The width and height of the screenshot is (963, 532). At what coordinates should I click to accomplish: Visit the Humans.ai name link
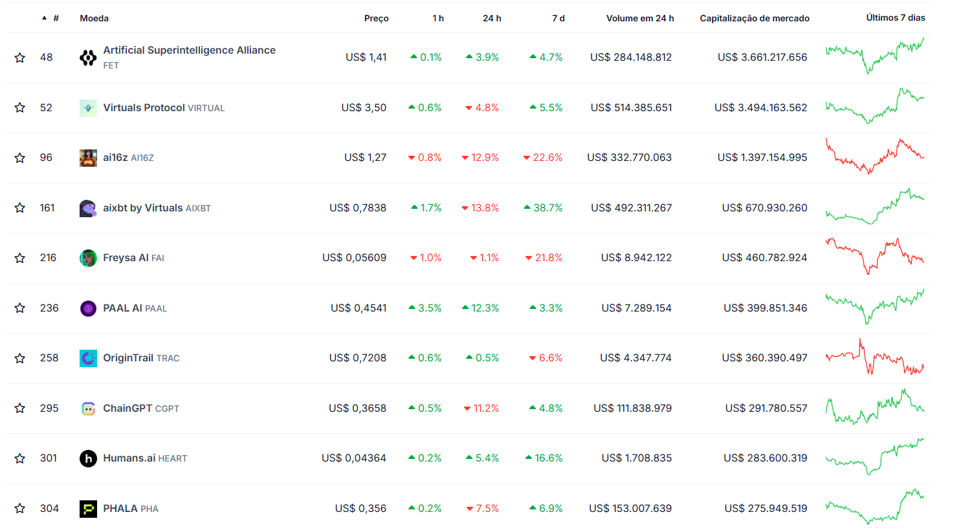click(x=129, y=458)
